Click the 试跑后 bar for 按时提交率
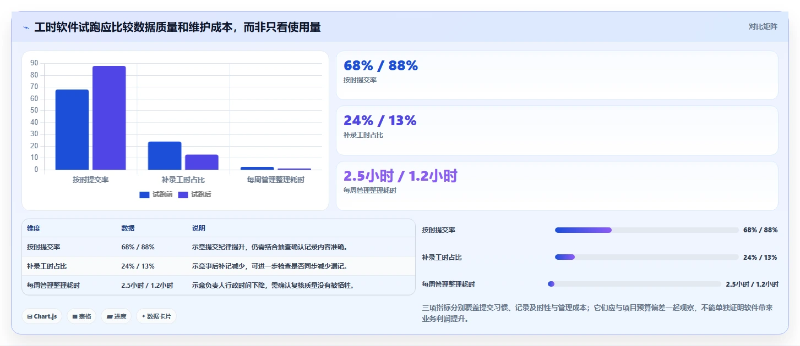800x346 pixels. pos(109,118)
